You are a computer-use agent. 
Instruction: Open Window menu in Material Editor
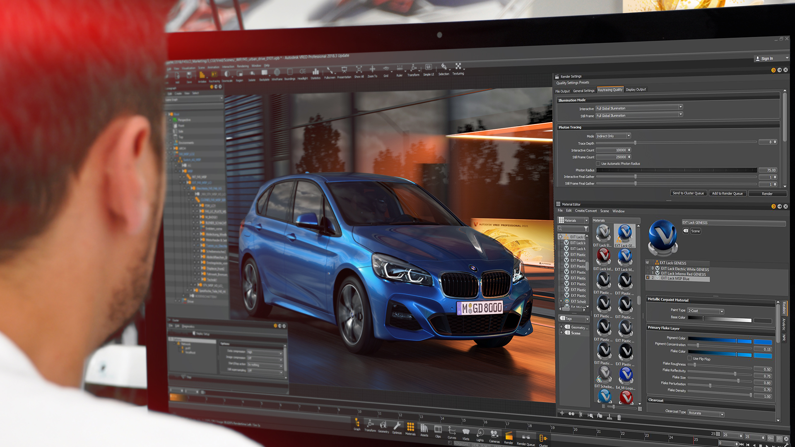[619, 211]
